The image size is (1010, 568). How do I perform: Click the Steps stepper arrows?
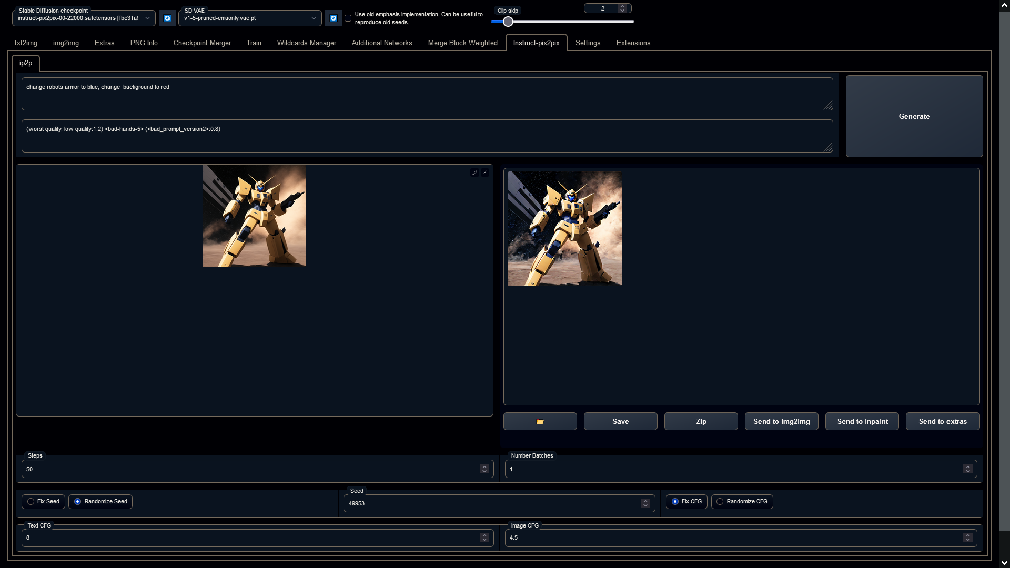pyautogui.click(x=484, y=469)
